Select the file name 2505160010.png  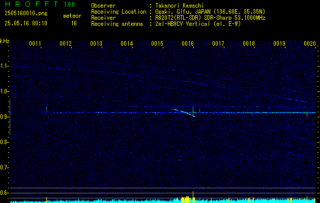coord(26,14)
